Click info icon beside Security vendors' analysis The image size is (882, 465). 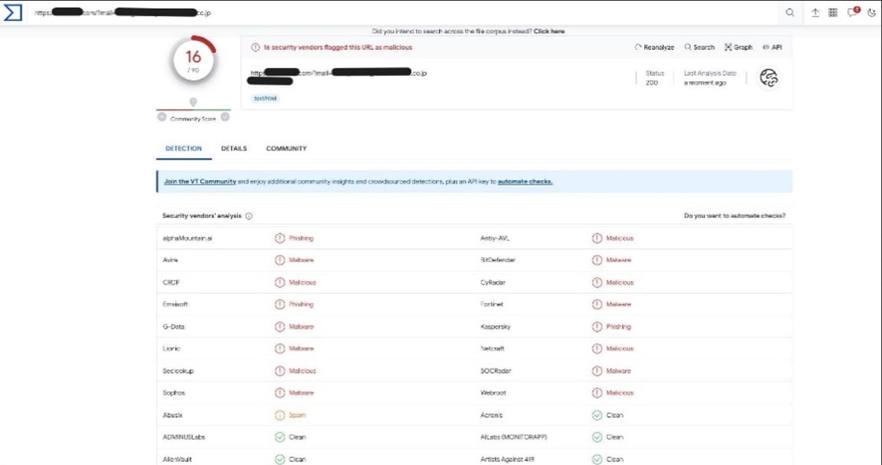click(249, 216)
